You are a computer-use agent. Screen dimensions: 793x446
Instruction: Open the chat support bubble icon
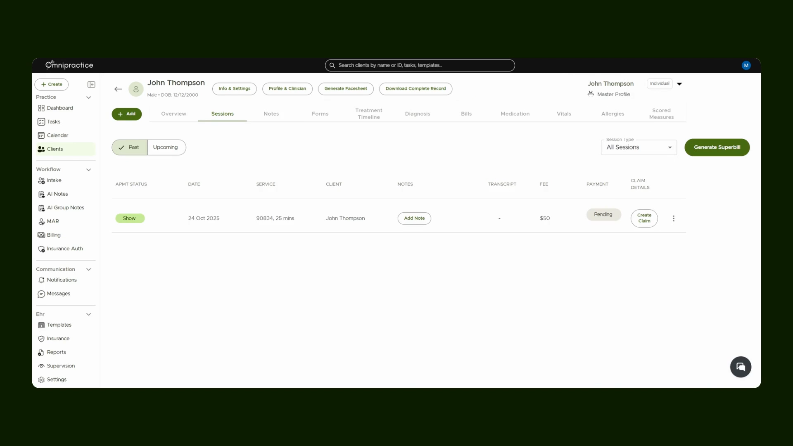point(741,367)
